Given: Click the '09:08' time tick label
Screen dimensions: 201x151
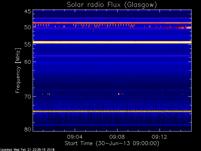Looking at the screenshot, I should [x=117, y=137].
